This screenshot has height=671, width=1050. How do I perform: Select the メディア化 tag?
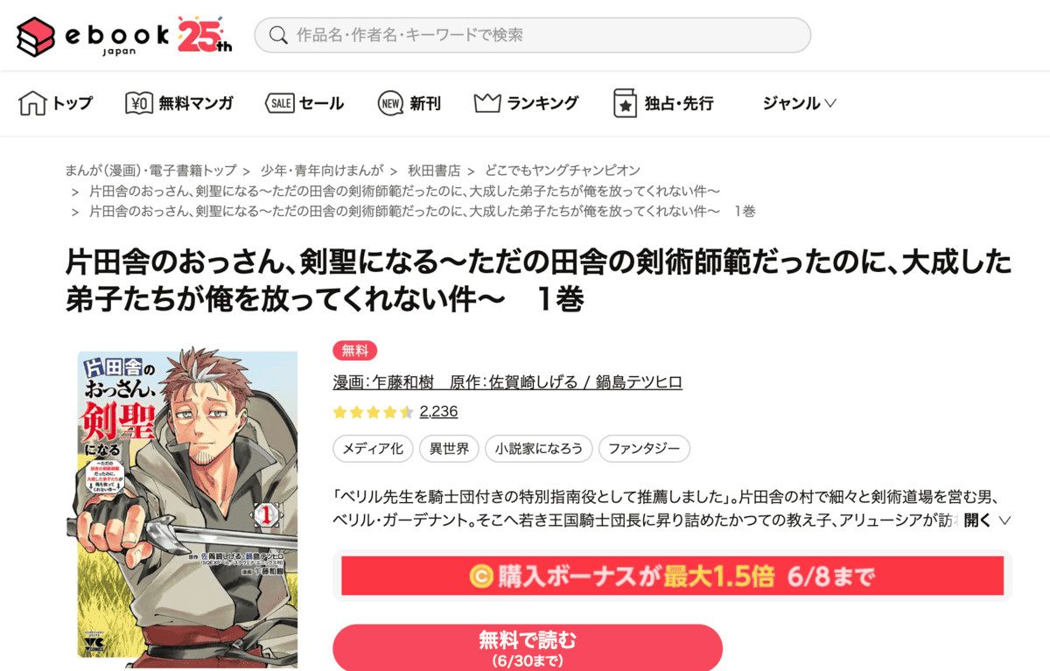[x=373, y=449]
